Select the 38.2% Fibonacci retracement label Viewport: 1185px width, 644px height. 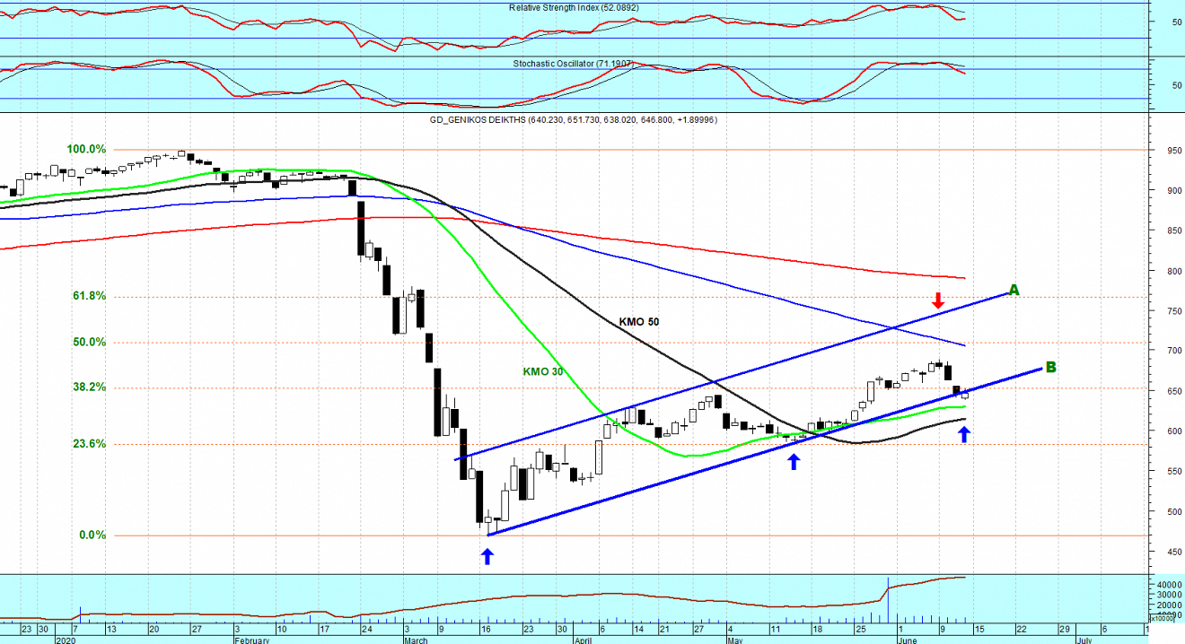[88, 387]
